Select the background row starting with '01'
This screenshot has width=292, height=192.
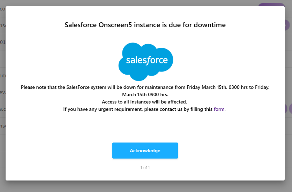click(2, 42)
